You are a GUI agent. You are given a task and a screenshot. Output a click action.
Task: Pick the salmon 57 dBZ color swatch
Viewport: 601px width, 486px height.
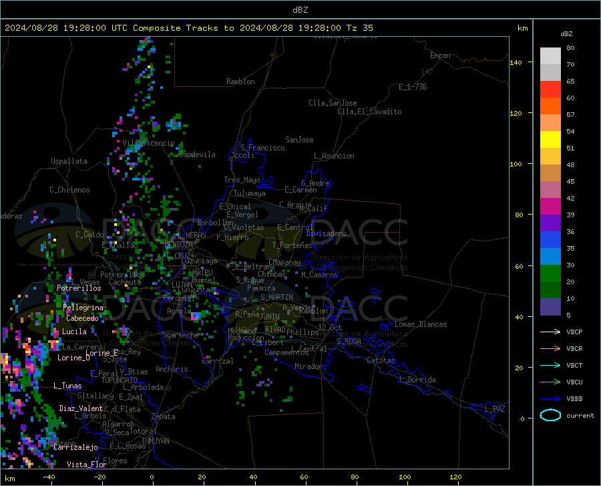click(550, 123)
